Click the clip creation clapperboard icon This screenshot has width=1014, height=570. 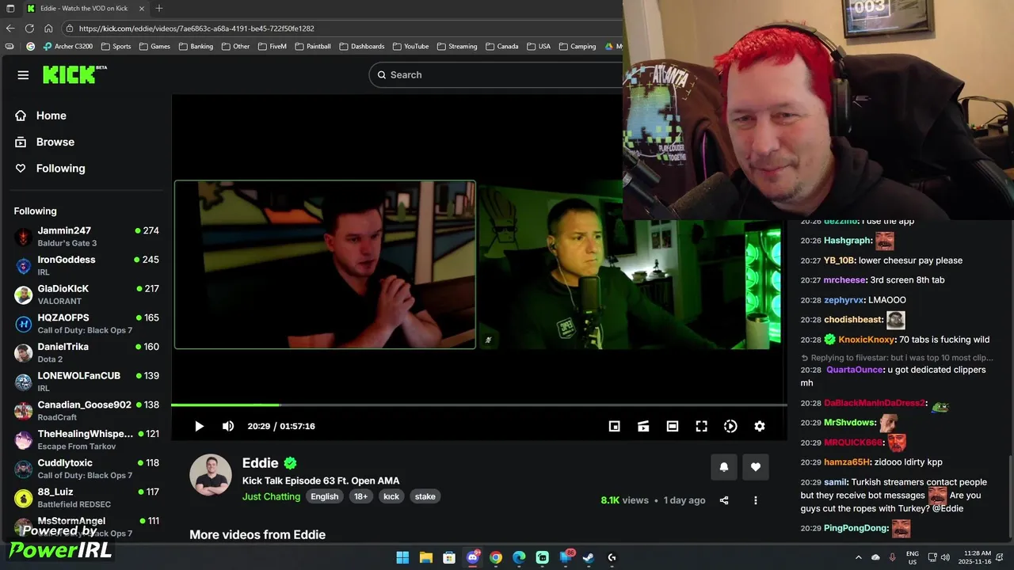(643, 426)
